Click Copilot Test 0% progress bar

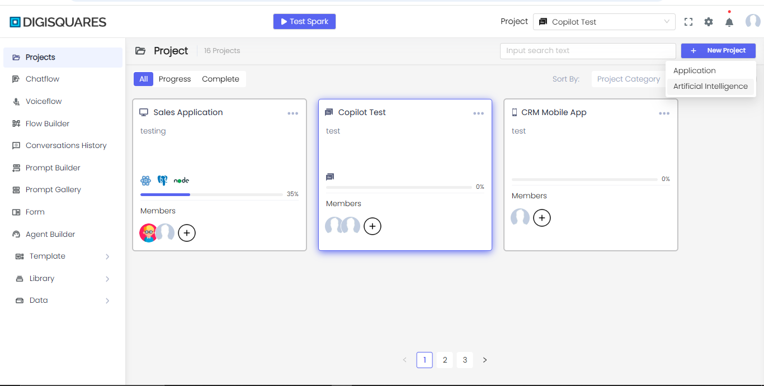(399, 187)
